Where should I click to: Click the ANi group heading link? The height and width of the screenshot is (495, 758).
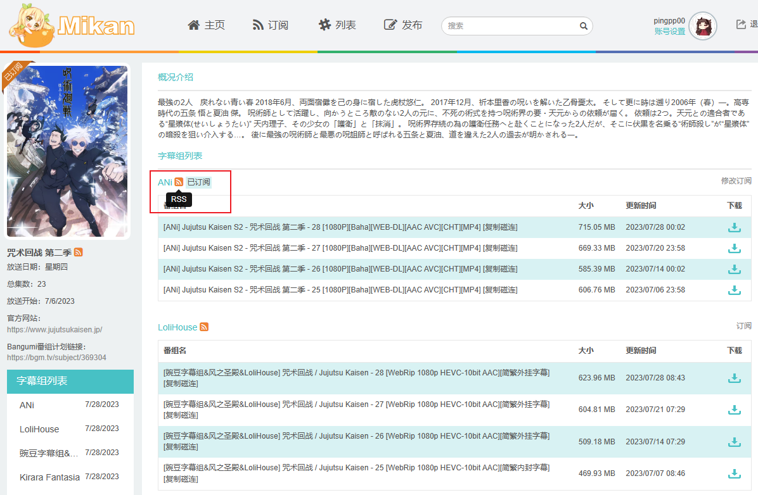[x=165, y=182]
